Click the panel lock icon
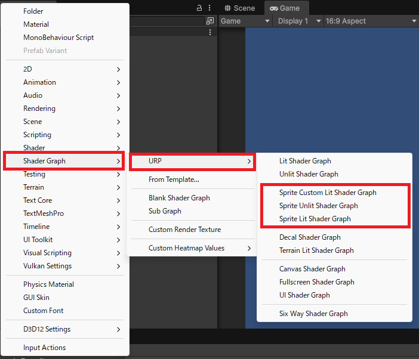Screen dimensions: 419x359 pyautogui.click(x=199, y=8)
